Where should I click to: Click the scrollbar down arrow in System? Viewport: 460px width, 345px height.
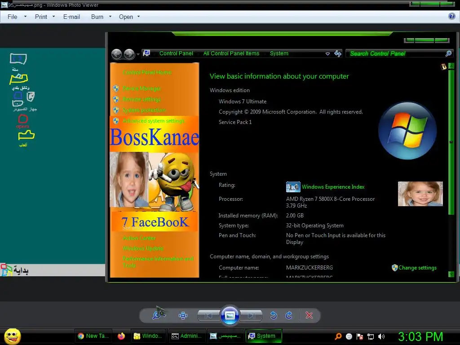point(451,274)
